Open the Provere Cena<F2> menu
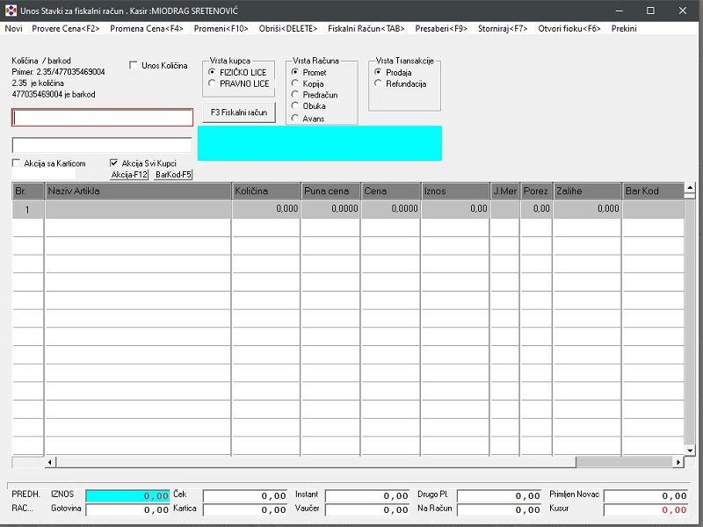Screen dimensions: 703x527 65,29
